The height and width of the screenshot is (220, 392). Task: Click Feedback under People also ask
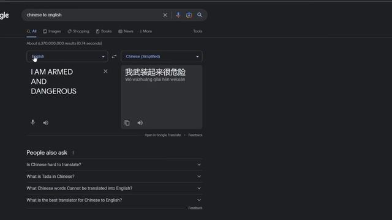point(195,208)
